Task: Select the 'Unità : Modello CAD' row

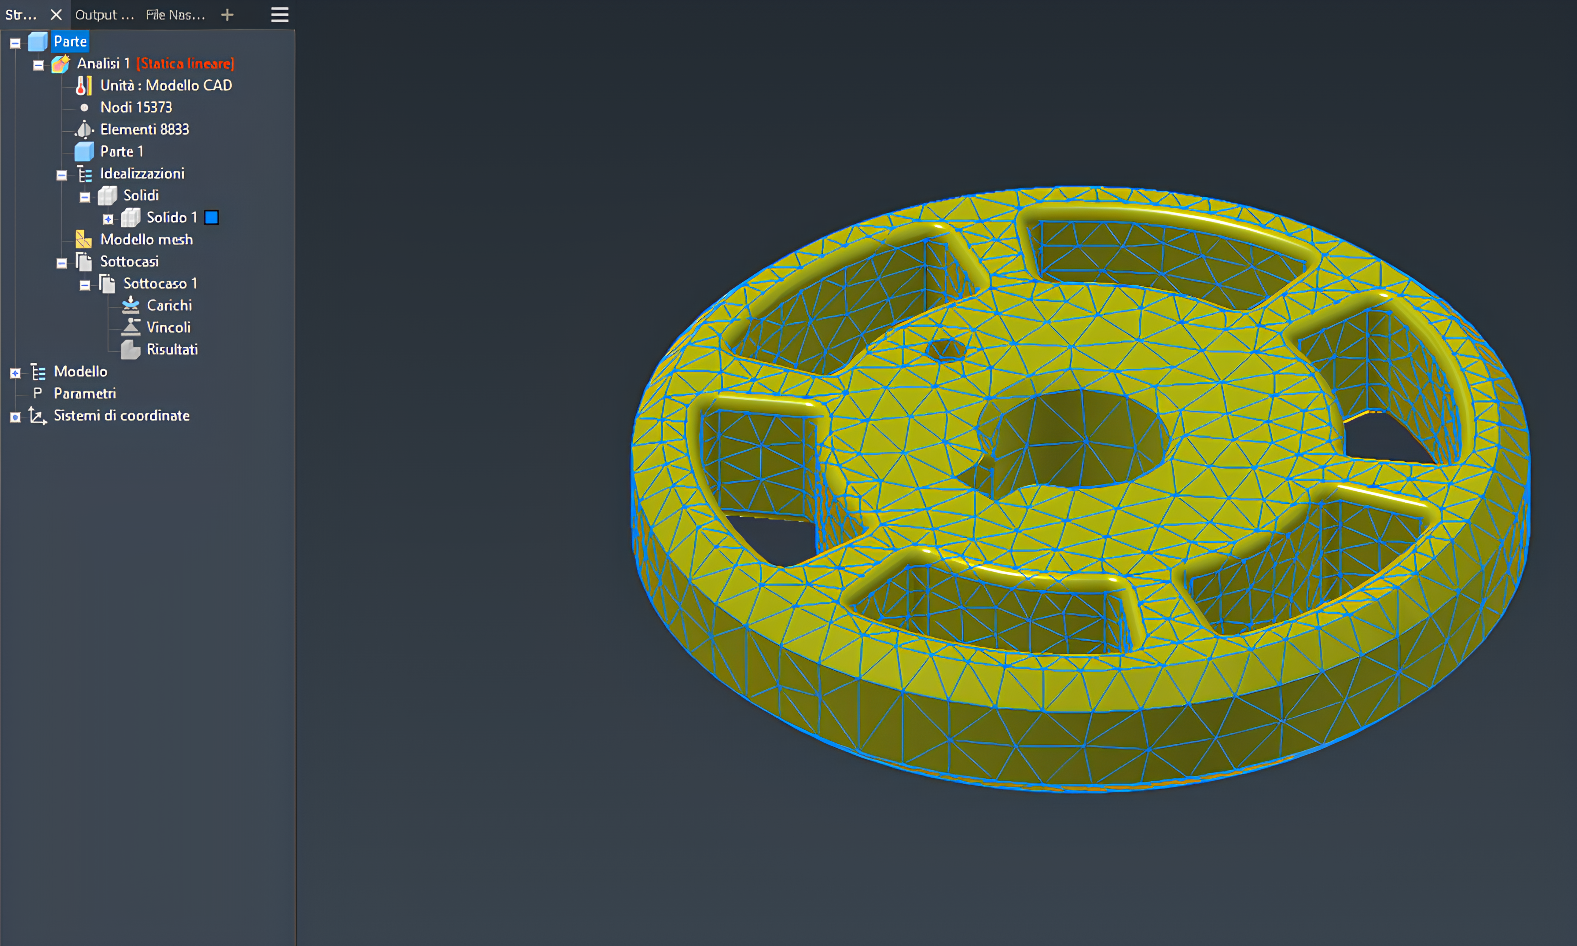Action: tap(166, 86)
